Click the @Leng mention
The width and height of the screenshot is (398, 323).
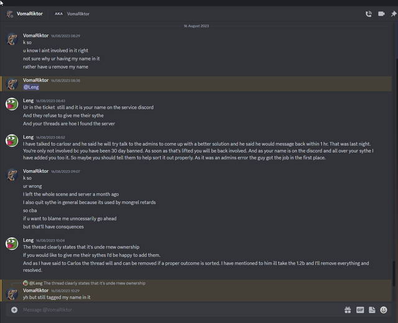pyautogui.click(x=31, y=87)
